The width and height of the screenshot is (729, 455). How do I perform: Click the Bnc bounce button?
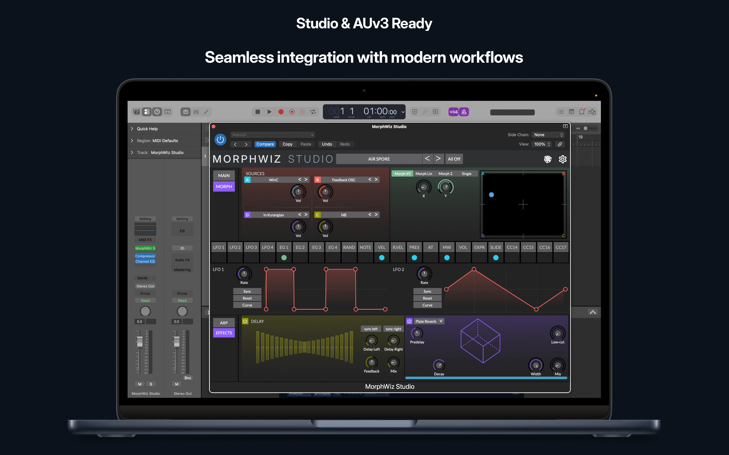point(188,378)
